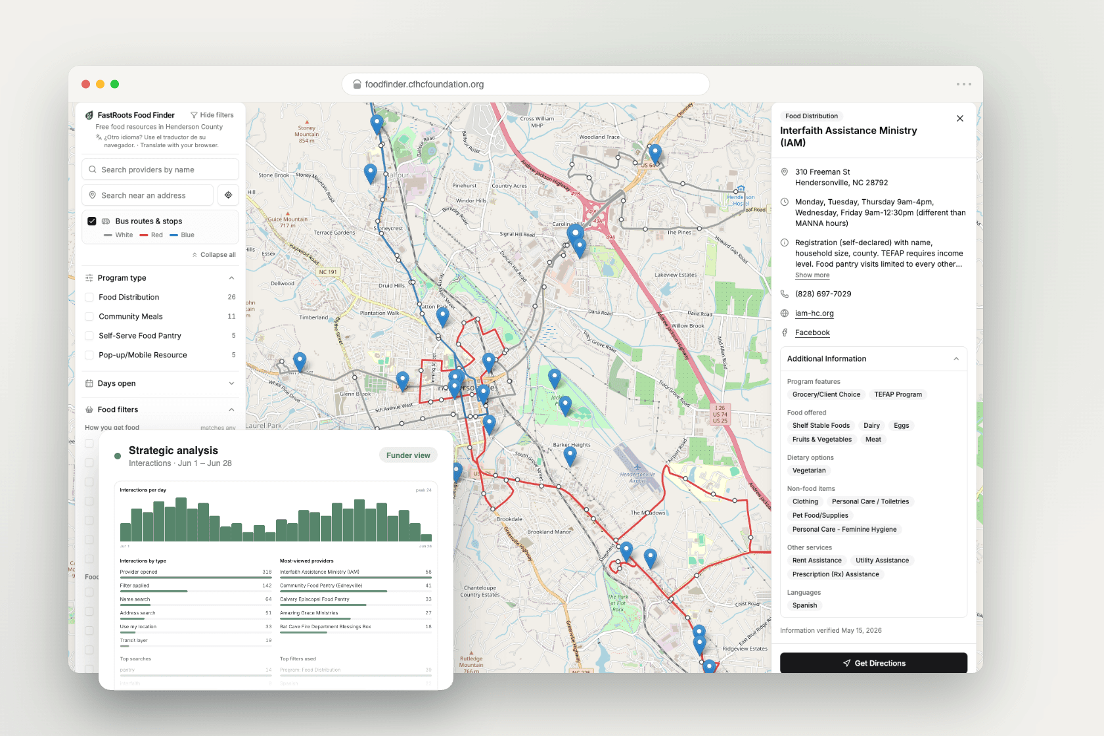Open the iam-hc.org website link

click(x=814, y=313)
